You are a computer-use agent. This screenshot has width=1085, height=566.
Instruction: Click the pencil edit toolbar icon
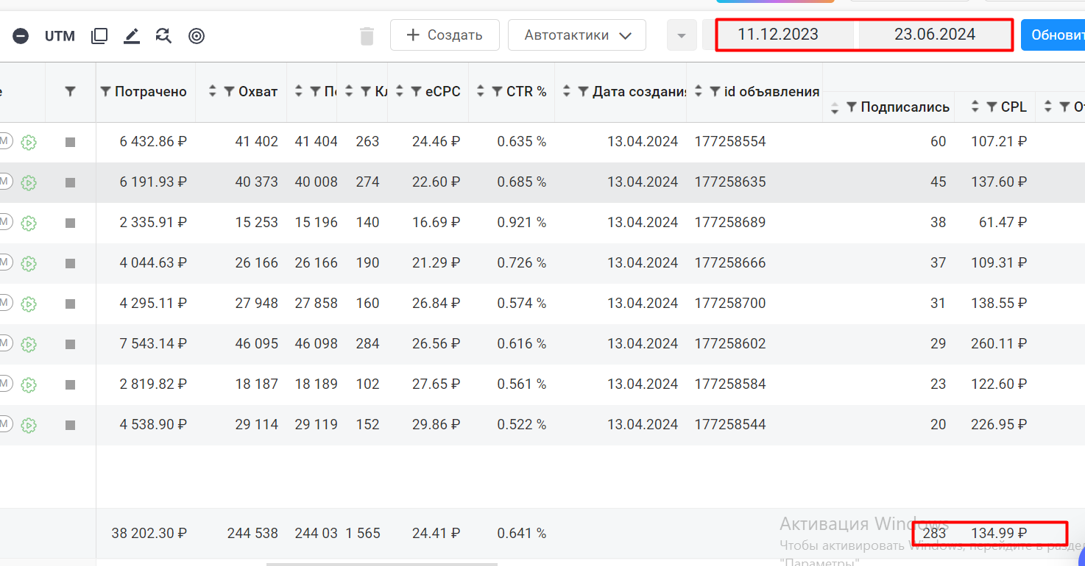click(x=132, y=35)
